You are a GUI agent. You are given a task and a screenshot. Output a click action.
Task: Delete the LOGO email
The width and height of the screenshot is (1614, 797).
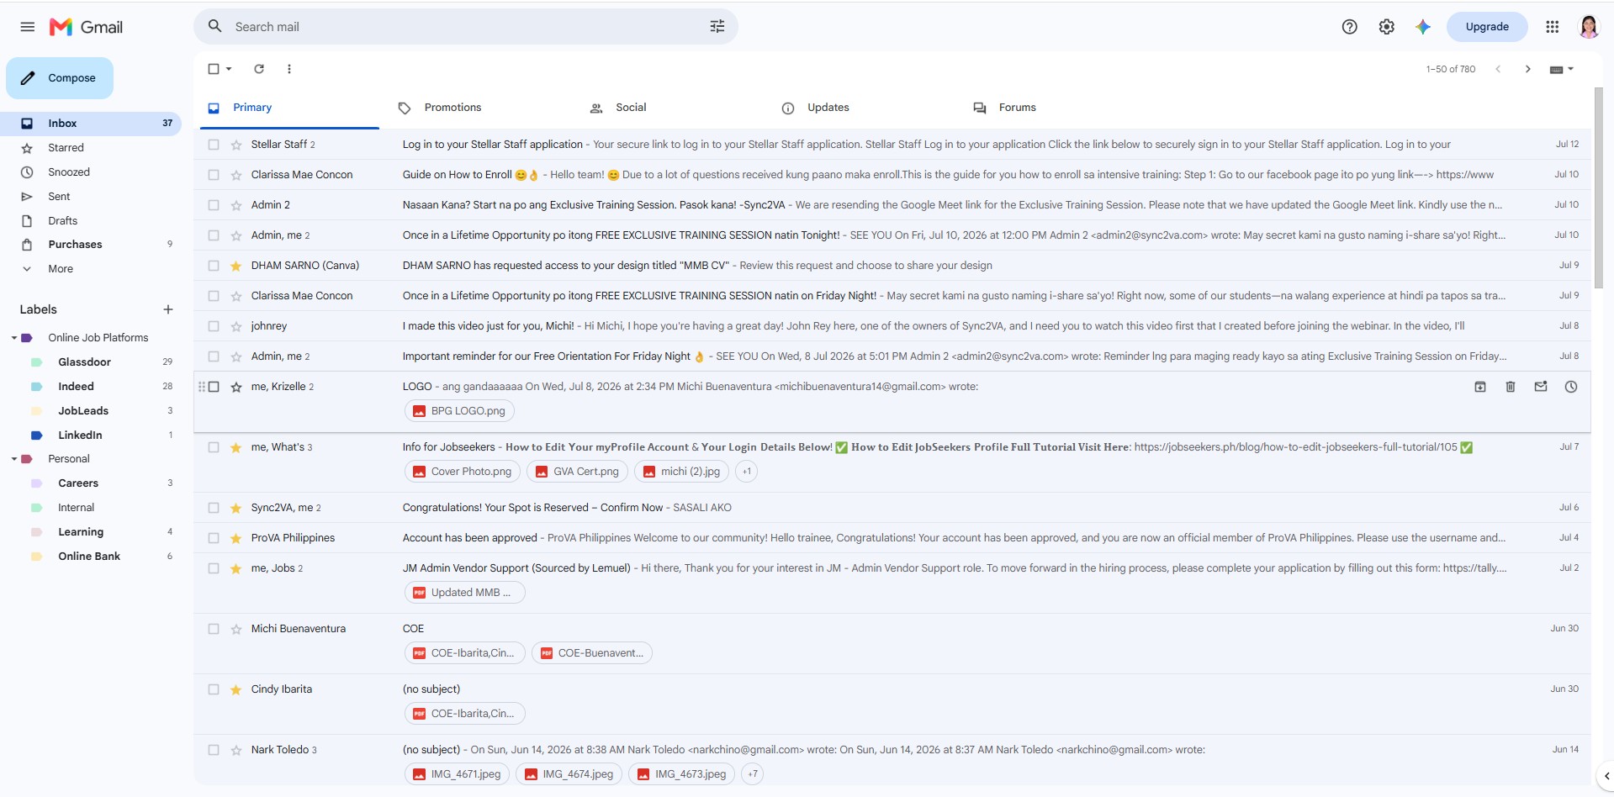1511,387
